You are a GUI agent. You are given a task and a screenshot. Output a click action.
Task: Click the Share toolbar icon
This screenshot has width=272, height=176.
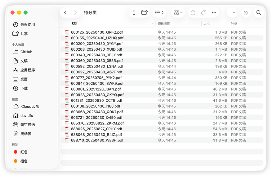tap(193, 13)
